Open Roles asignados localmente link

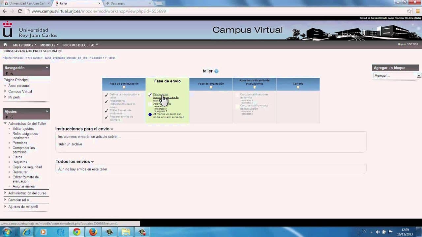(x=25, y=136)
